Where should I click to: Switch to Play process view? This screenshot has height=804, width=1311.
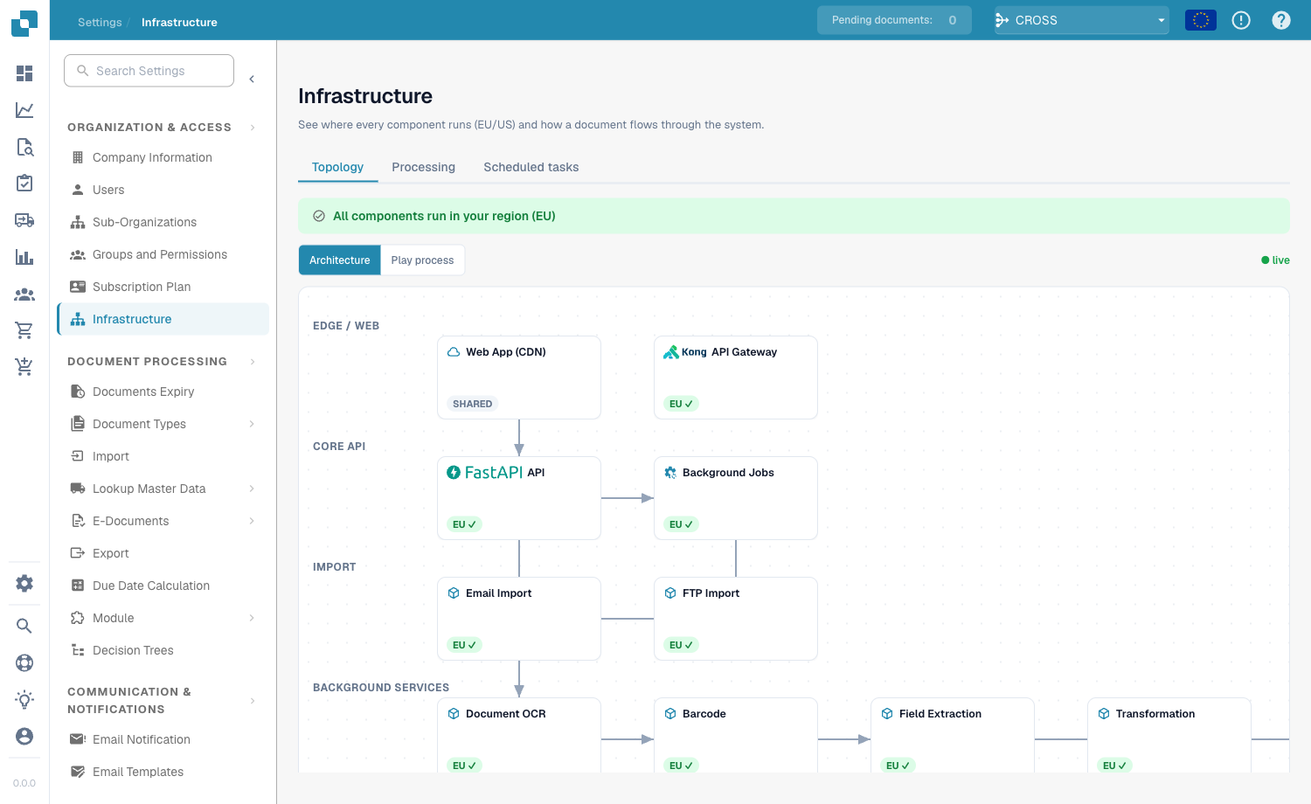click(x=423, y=260)
